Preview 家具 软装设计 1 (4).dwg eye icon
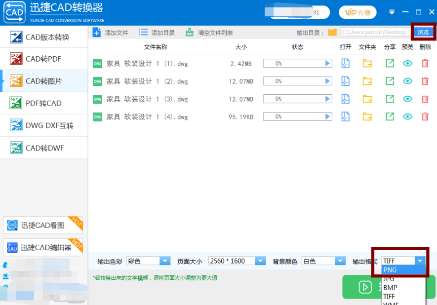 coord(407,116)
